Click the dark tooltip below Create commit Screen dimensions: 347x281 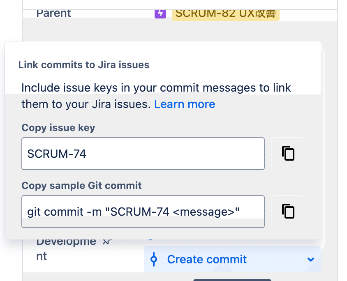[226, 280]
